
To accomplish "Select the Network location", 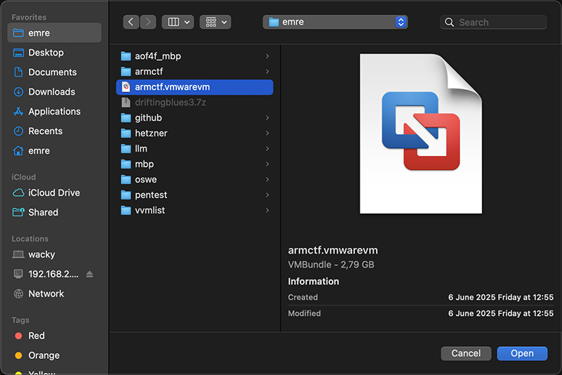I will coord(46,294).
